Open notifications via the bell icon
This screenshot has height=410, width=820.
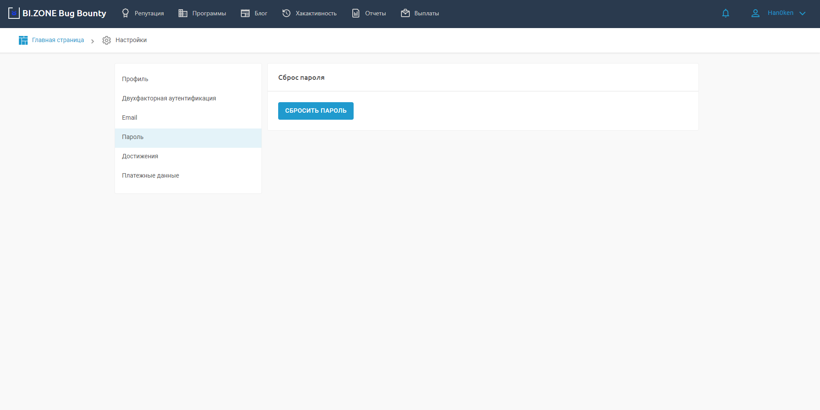click(x=726, y=13)
